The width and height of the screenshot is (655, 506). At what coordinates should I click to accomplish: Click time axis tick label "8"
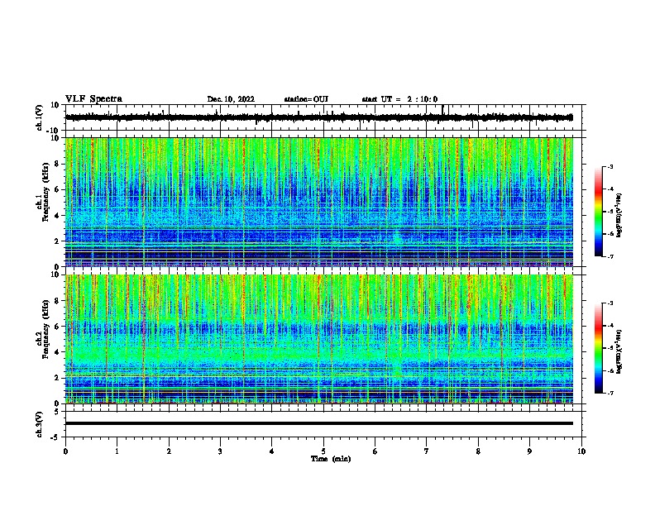tap(478, 451)
